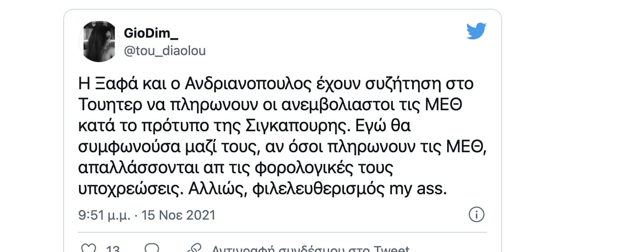Tap the bird icon to view on Twitter
The height and width of the screenshot is (252, 639).
click(476, 31)
